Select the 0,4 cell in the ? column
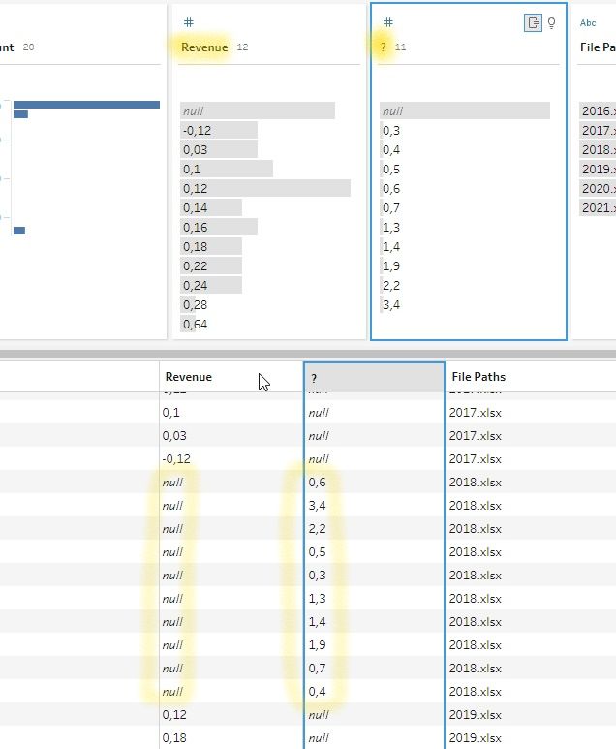The height and width of the screenshot is (749, 616). 375,691
